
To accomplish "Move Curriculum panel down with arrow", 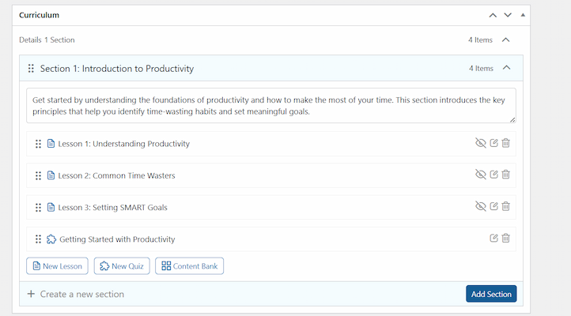I will click(x=508, y=15).
